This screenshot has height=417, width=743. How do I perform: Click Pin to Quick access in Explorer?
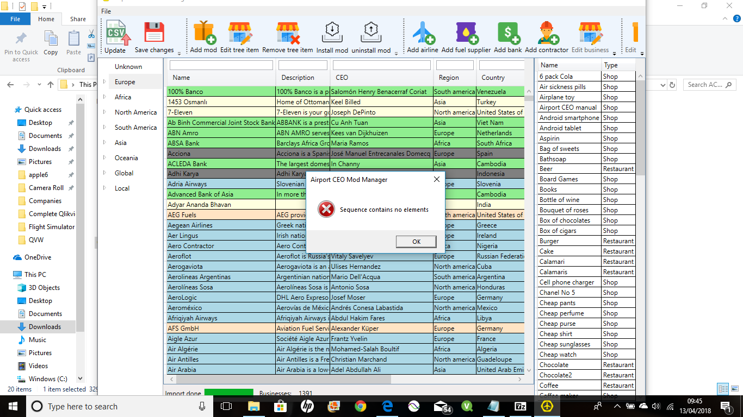click(x=21, y=46)
